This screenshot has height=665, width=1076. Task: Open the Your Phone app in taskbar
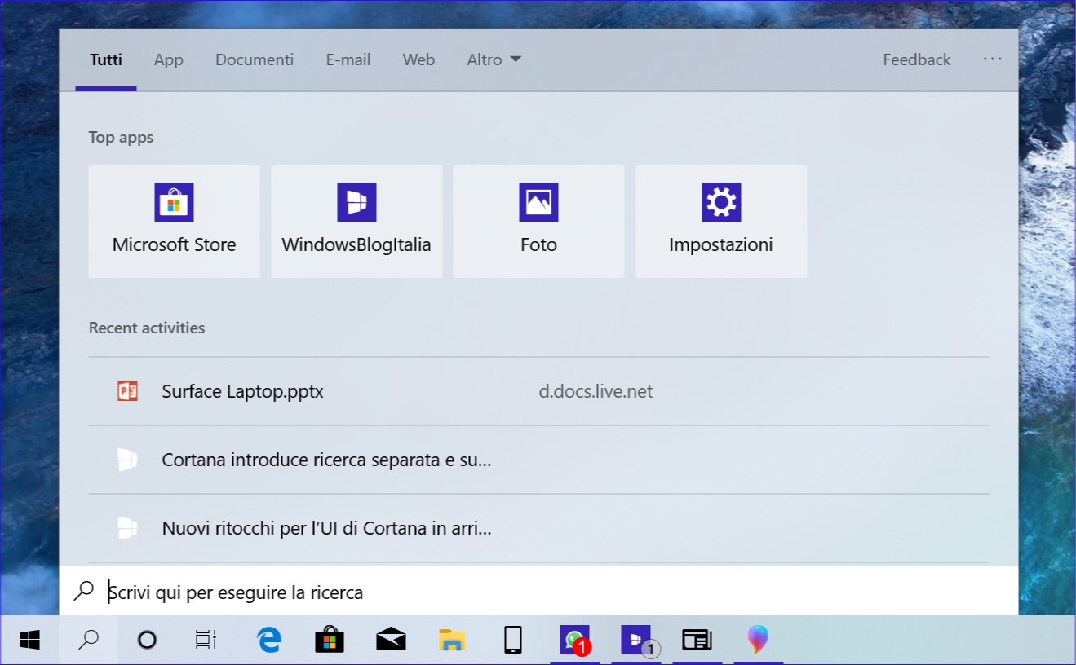tap(513, 640)
